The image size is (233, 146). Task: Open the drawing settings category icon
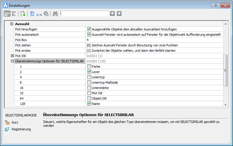(x=32, y=14)
